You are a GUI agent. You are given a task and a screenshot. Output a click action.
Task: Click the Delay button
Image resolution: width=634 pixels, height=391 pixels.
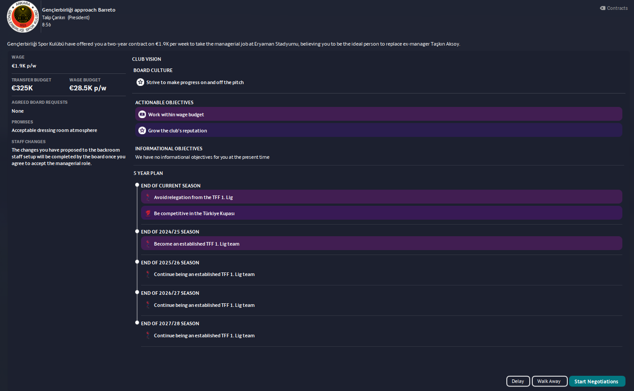(518, 381)
